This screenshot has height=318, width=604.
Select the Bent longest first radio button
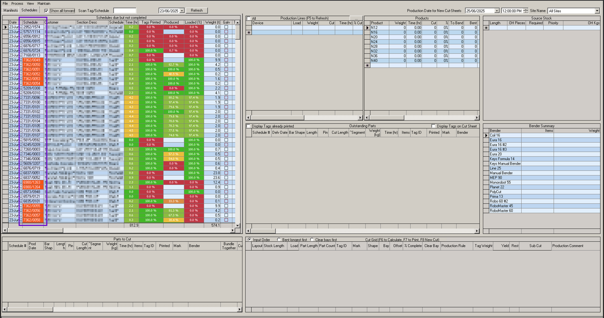279,239
